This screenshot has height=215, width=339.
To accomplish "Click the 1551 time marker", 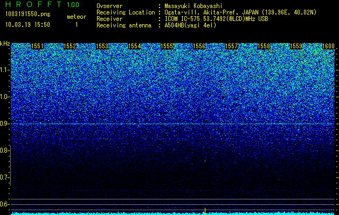I will [37, 46].
